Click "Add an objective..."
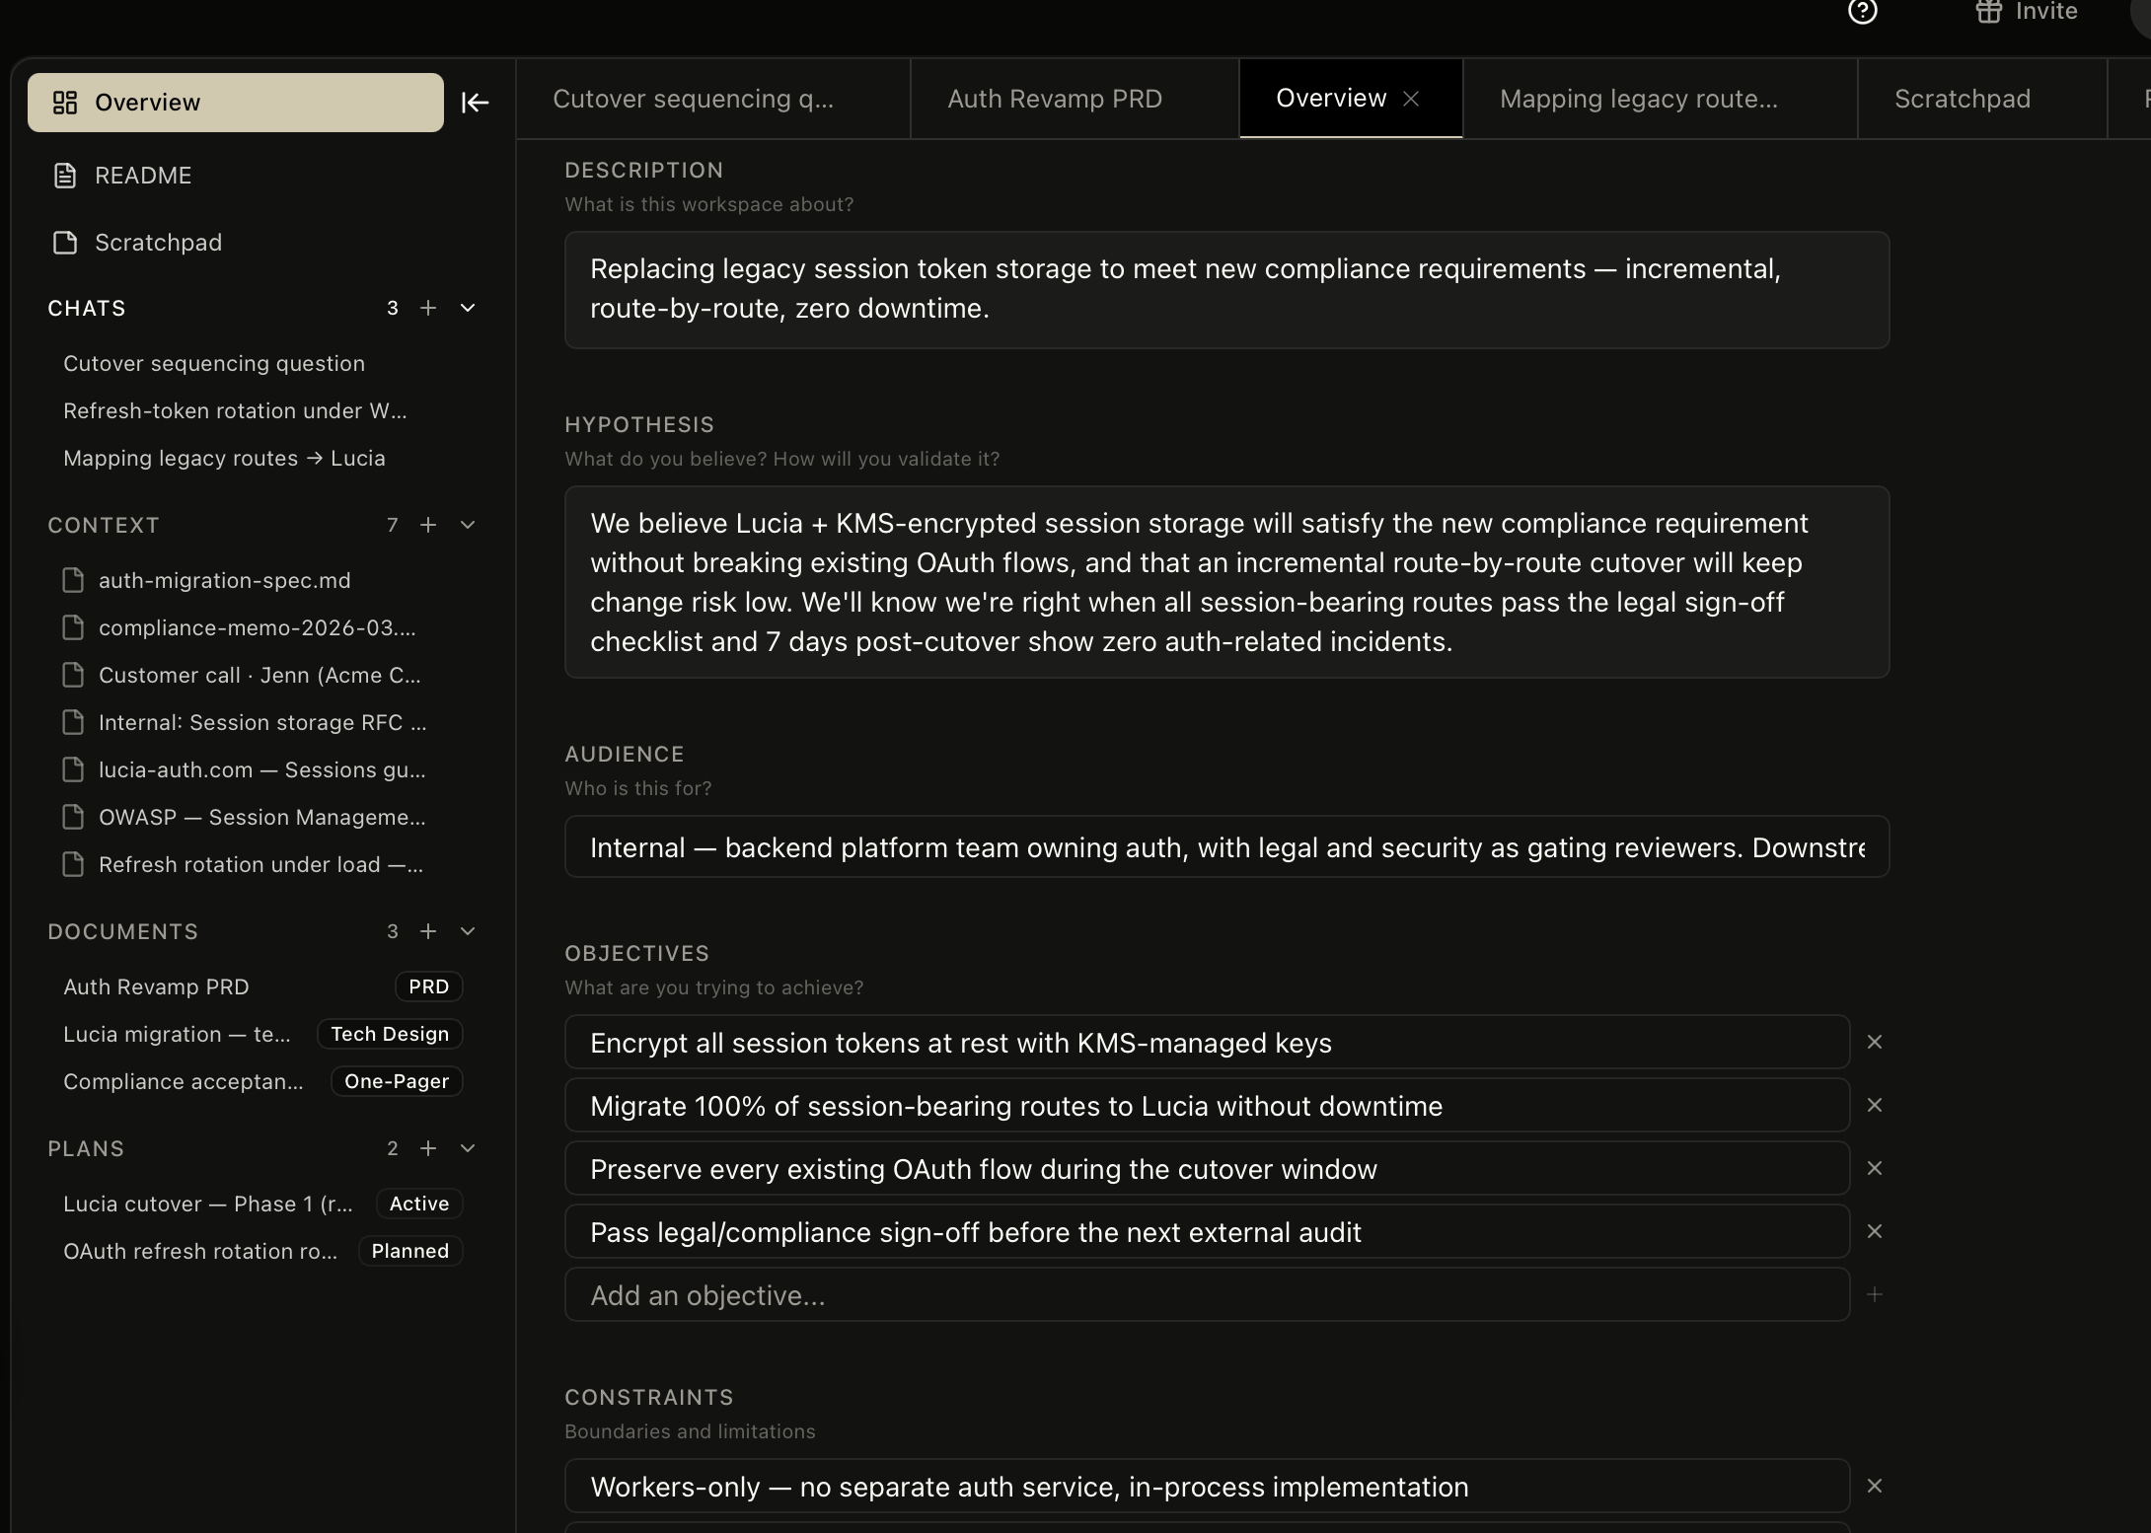Image resolution: width=2151 pixels, height=1533 pixels. coord(707,1295)
